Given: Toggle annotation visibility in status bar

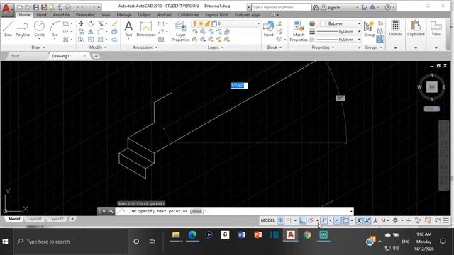Looking at the screenshot, I should [360, 220].
